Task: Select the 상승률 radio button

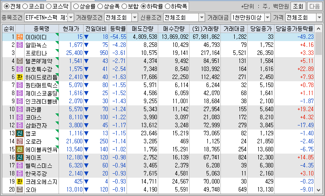Action: point(76,6)
